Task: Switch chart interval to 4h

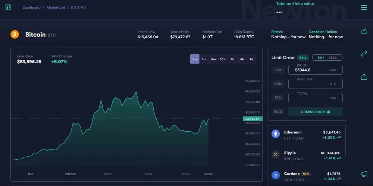Action: (x=242, y=59)
